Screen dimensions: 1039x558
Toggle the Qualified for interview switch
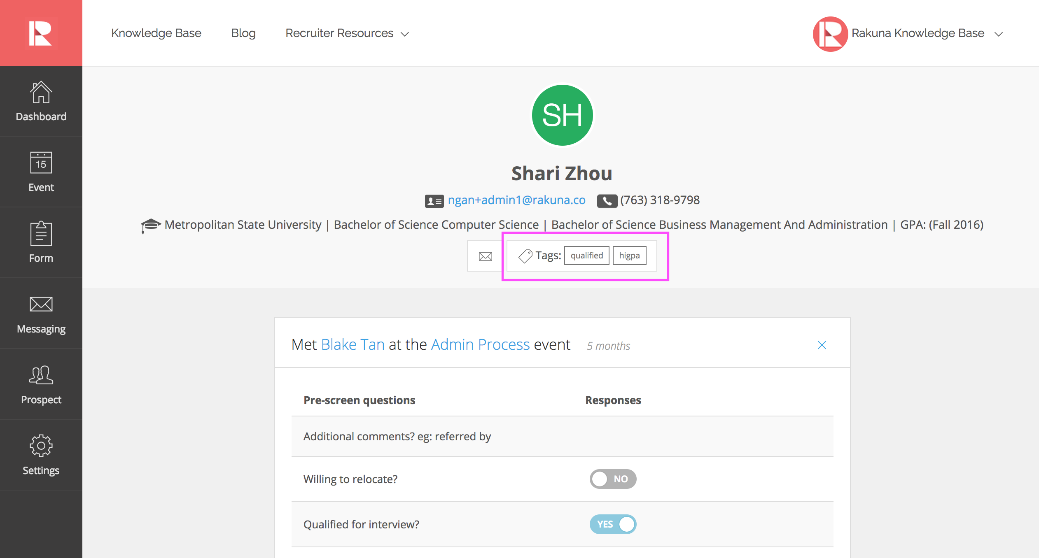point(613,524)
